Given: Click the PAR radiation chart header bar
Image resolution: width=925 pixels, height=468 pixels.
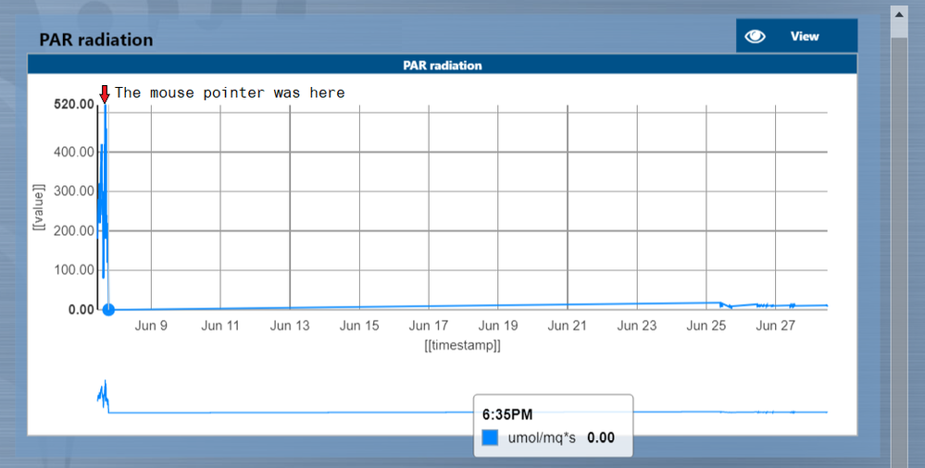Looking at the screenshot, I should [x=443, y=65].
